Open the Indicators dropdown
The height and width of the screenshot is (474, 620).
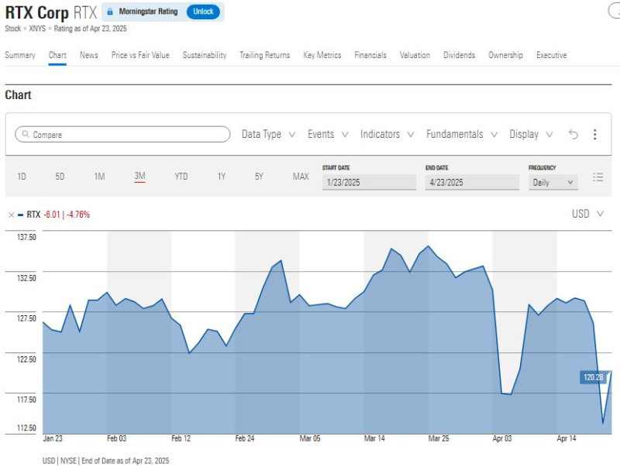click(387, 134)
